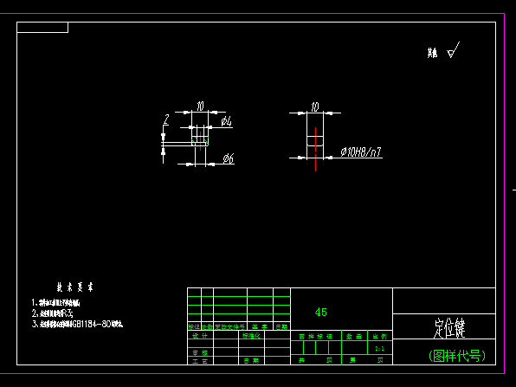Click the (图样代号) drawing number text
This screenshot has width=516, height=387.
tap(457, 356)
